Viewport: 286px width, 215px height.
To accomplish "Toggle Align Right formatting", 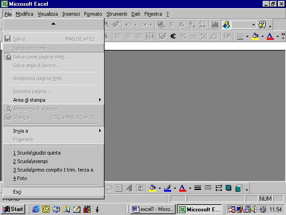I will coord(139,36).
